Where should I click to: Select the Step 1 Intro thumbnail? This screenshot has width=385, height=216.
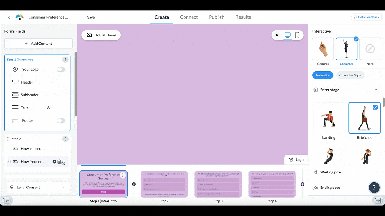tap(103, 184)
